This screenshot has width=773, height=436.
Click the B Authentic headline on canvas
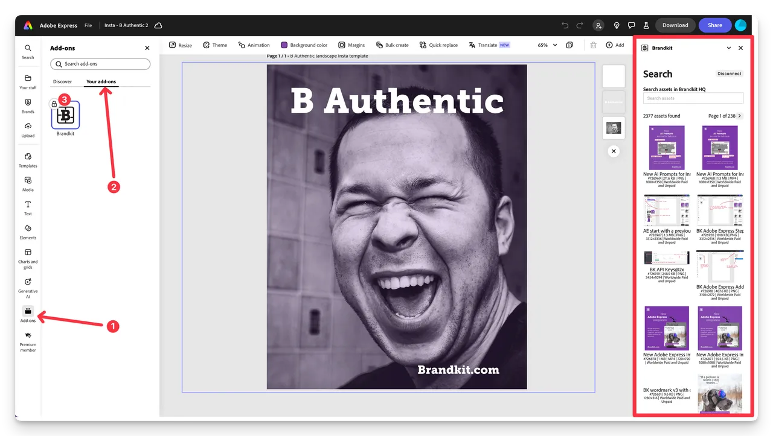click(x=397, y=101)
